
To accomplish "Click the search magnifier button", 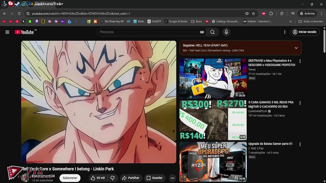I will click(x=212, y=32).
